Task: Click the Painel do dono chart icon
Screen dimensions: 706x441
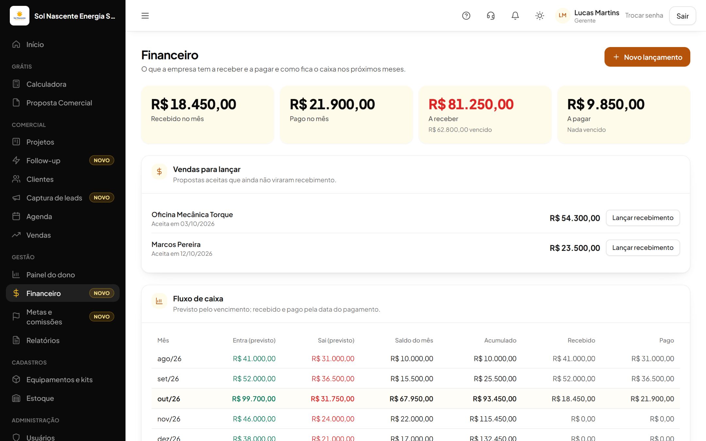Action: (16, 274)
